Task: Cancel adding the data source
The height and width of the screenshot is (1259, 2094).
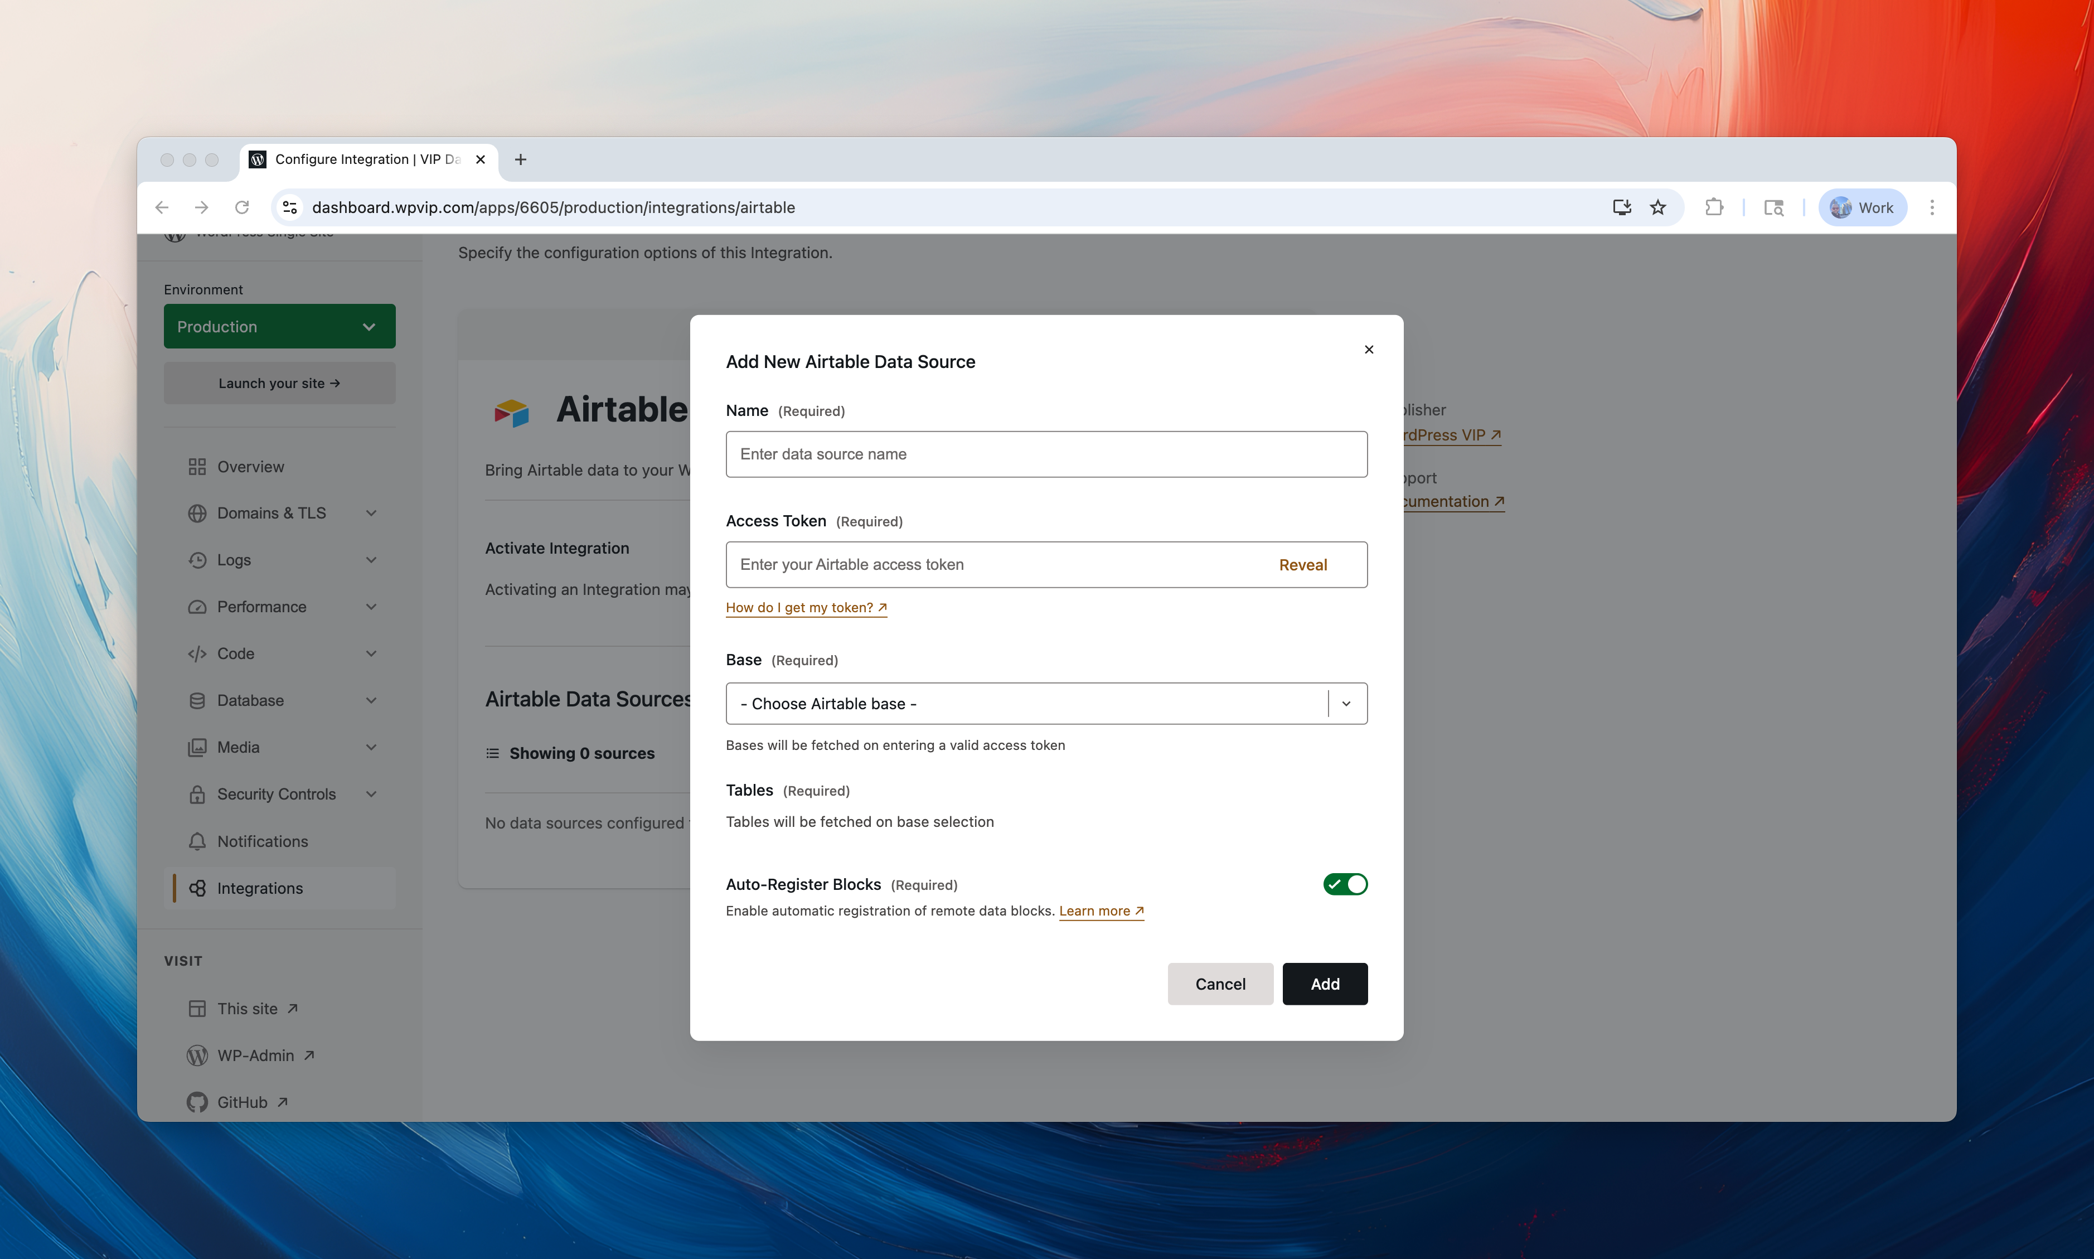Action: coord(1220,983)
